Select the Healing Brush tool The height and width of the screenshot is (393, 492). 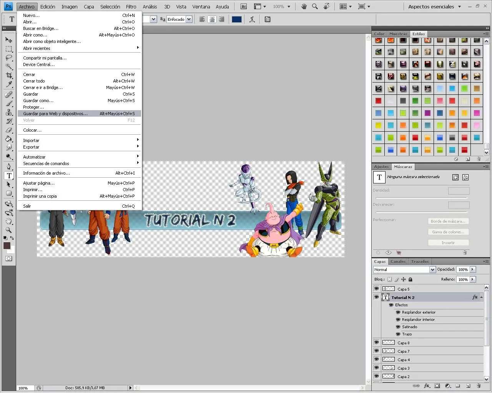[9, 94]
